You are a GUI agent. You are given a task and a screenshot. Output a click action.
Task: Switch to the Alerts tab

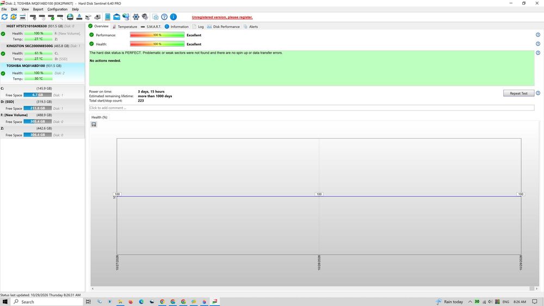tap(250, 26)
